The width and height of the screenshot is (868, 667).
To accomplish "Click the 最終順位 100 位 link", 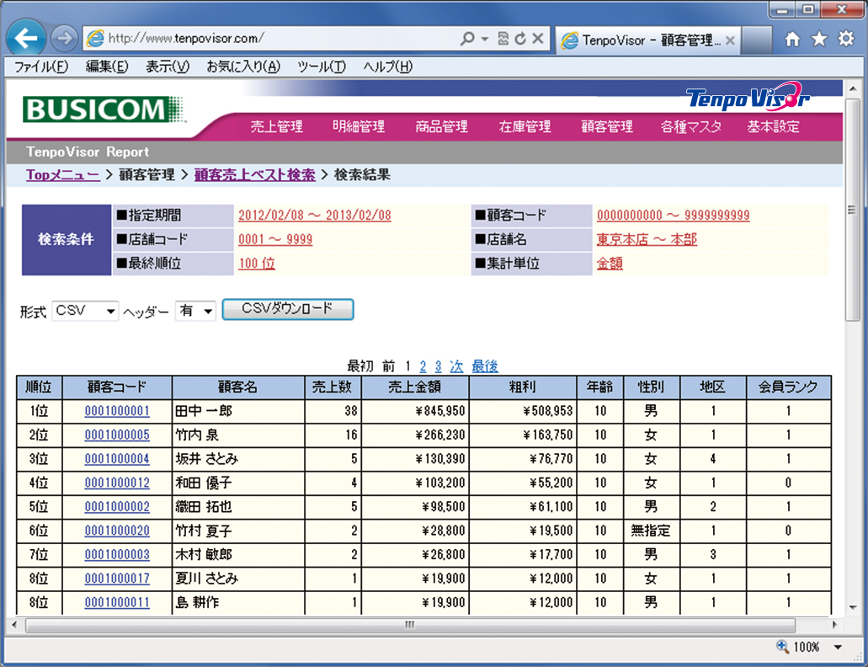I will [256, 264].
